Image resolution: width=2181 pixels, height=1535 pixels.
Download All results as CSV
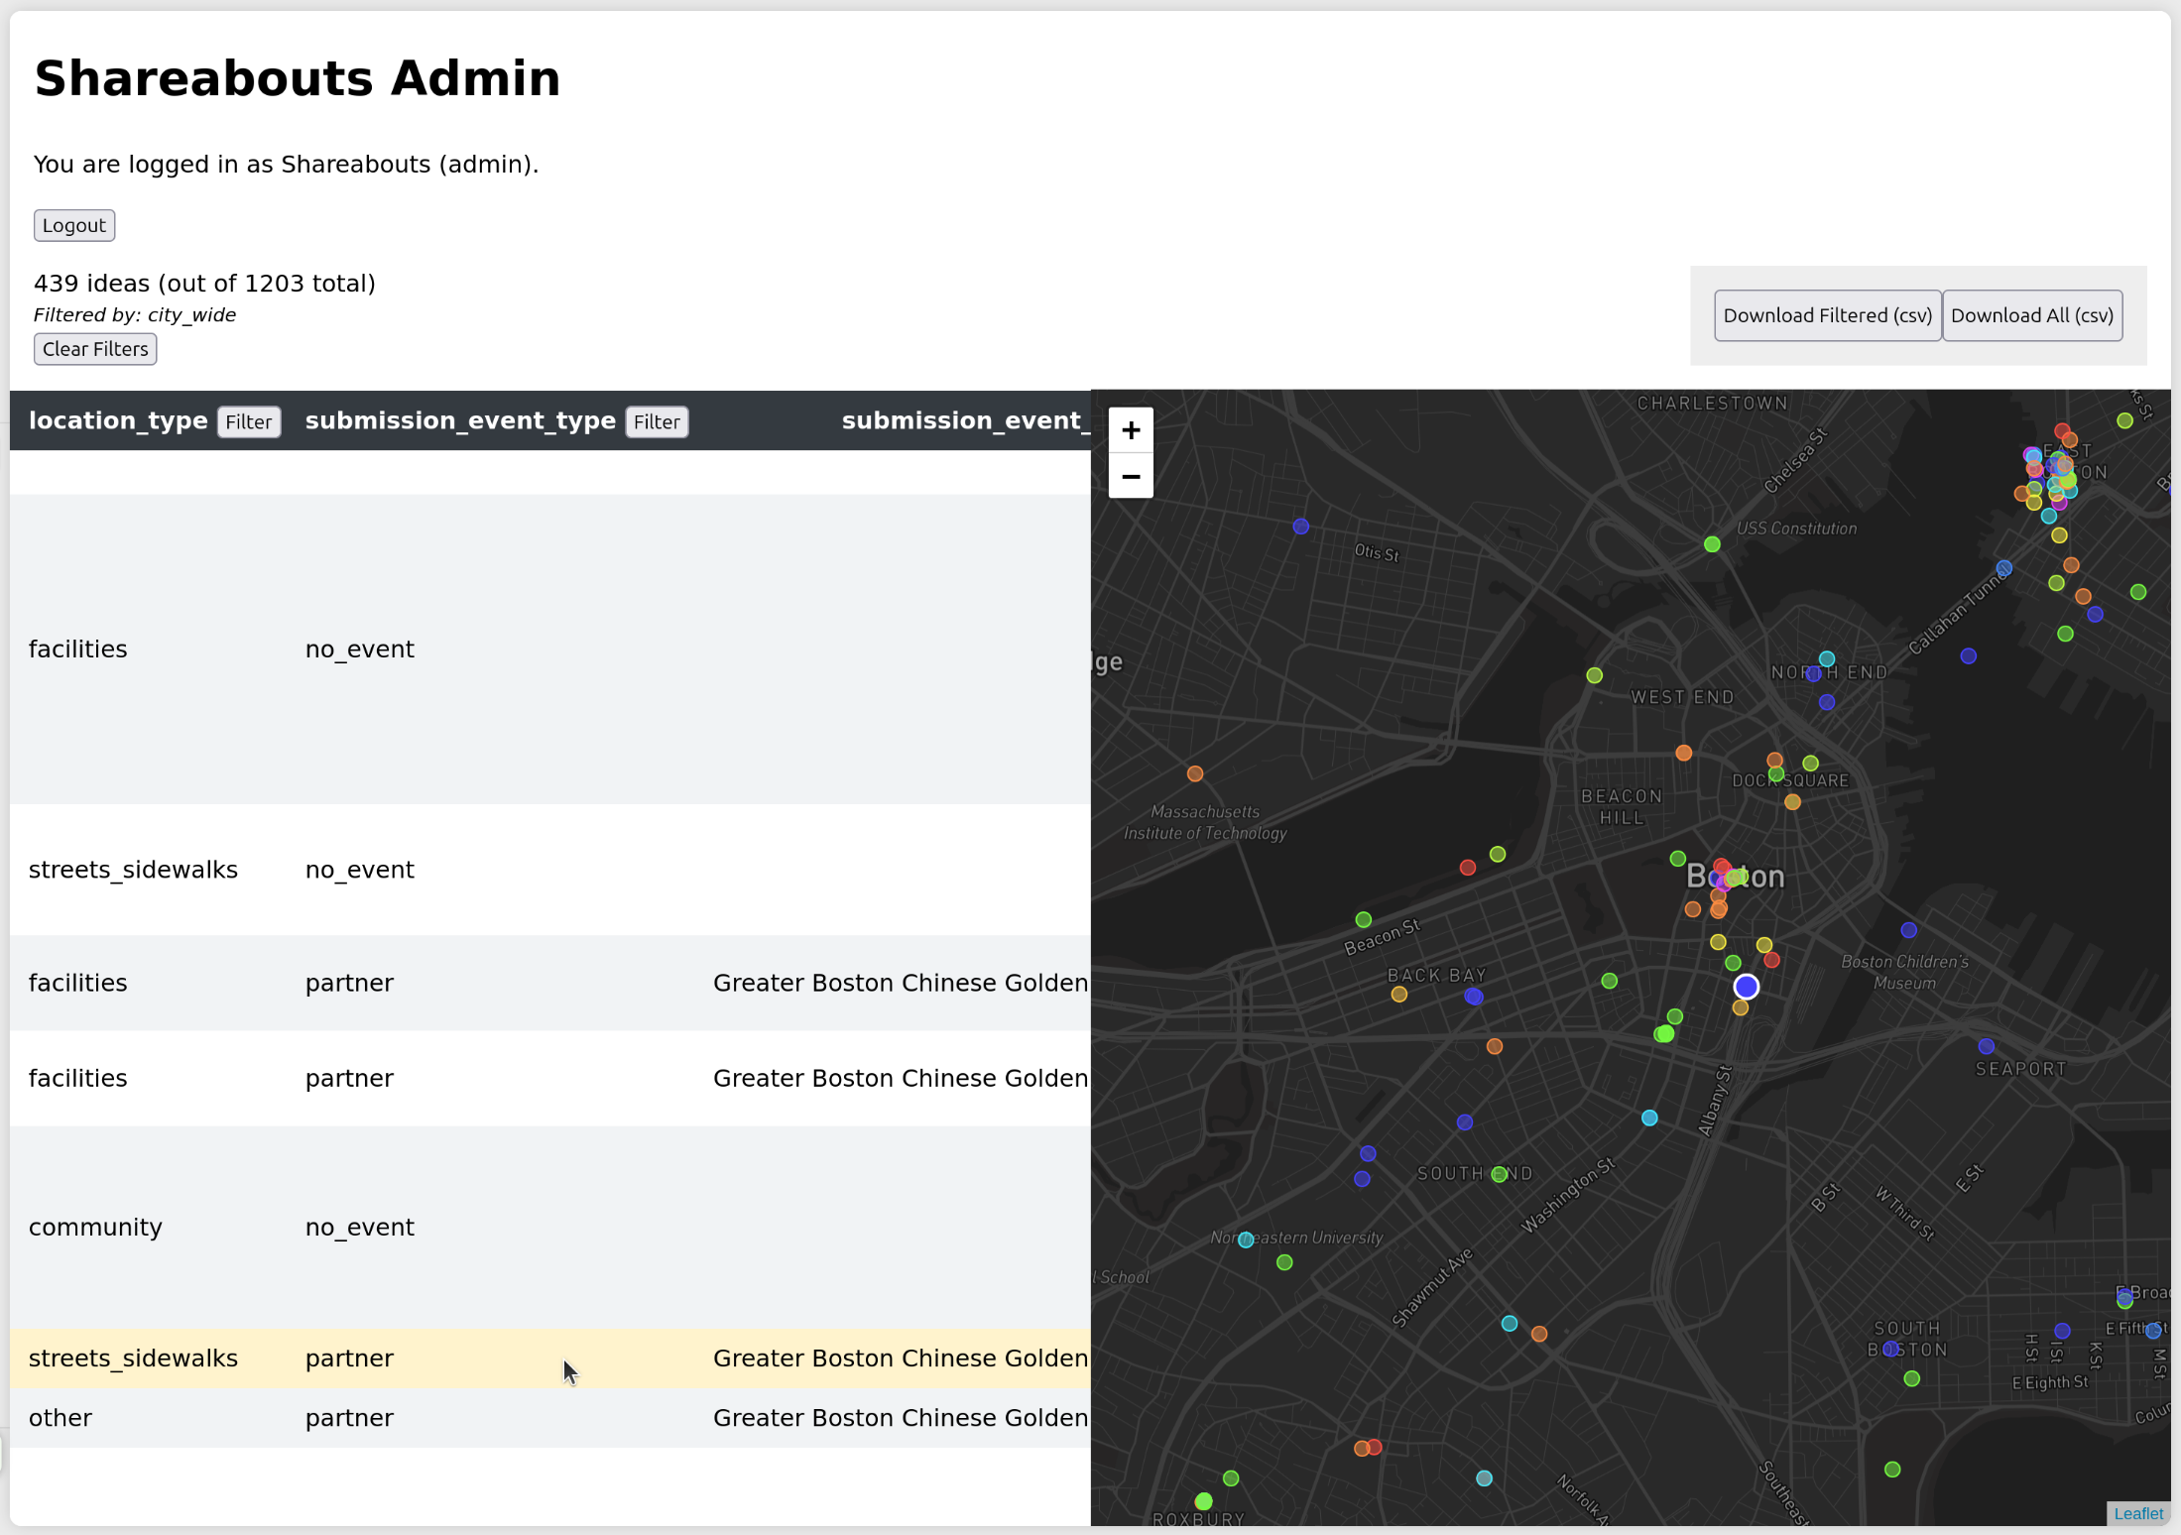(2031, 314)
